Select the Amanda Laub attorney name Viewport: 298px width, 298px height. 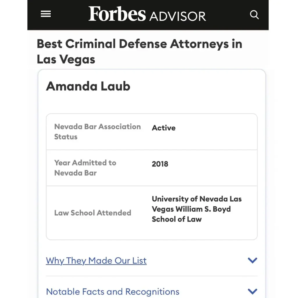point(88,86)
